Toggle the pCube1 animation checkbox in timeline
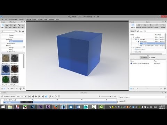The width and height of the screenshot is (167, 125). (5, 102)
